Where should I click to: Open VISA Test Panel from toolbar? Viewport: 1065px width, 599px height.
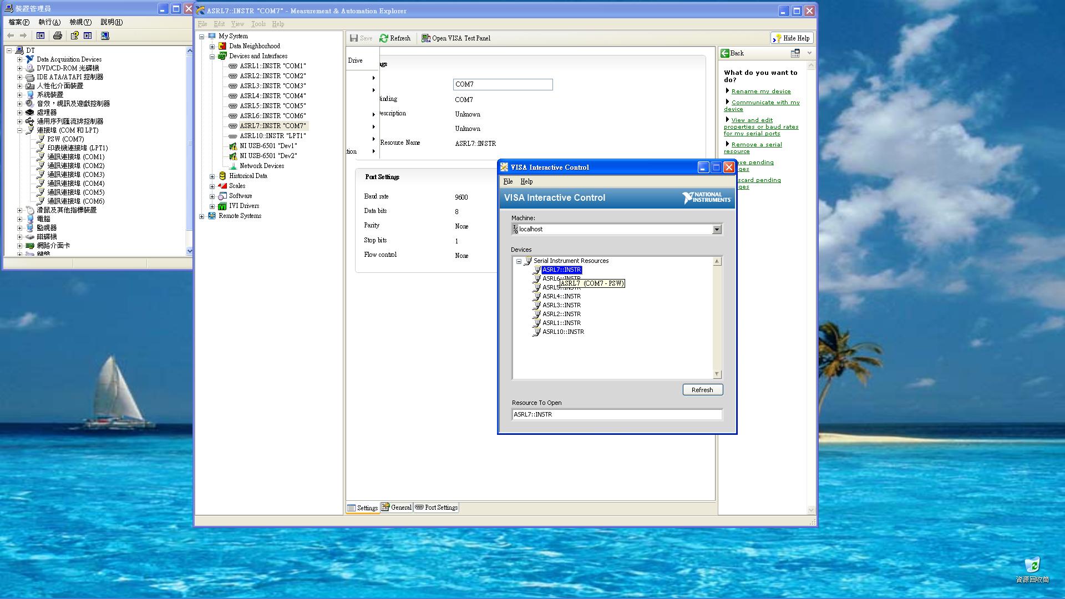(456, 38)
